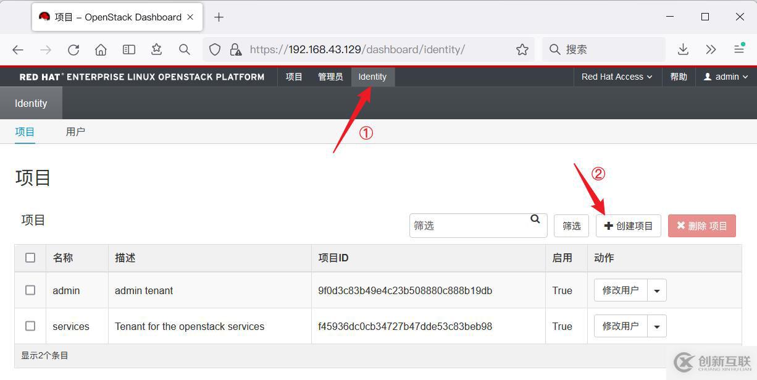Open the browser home page icon
The image size is (757, 380).
coord(101,49)
